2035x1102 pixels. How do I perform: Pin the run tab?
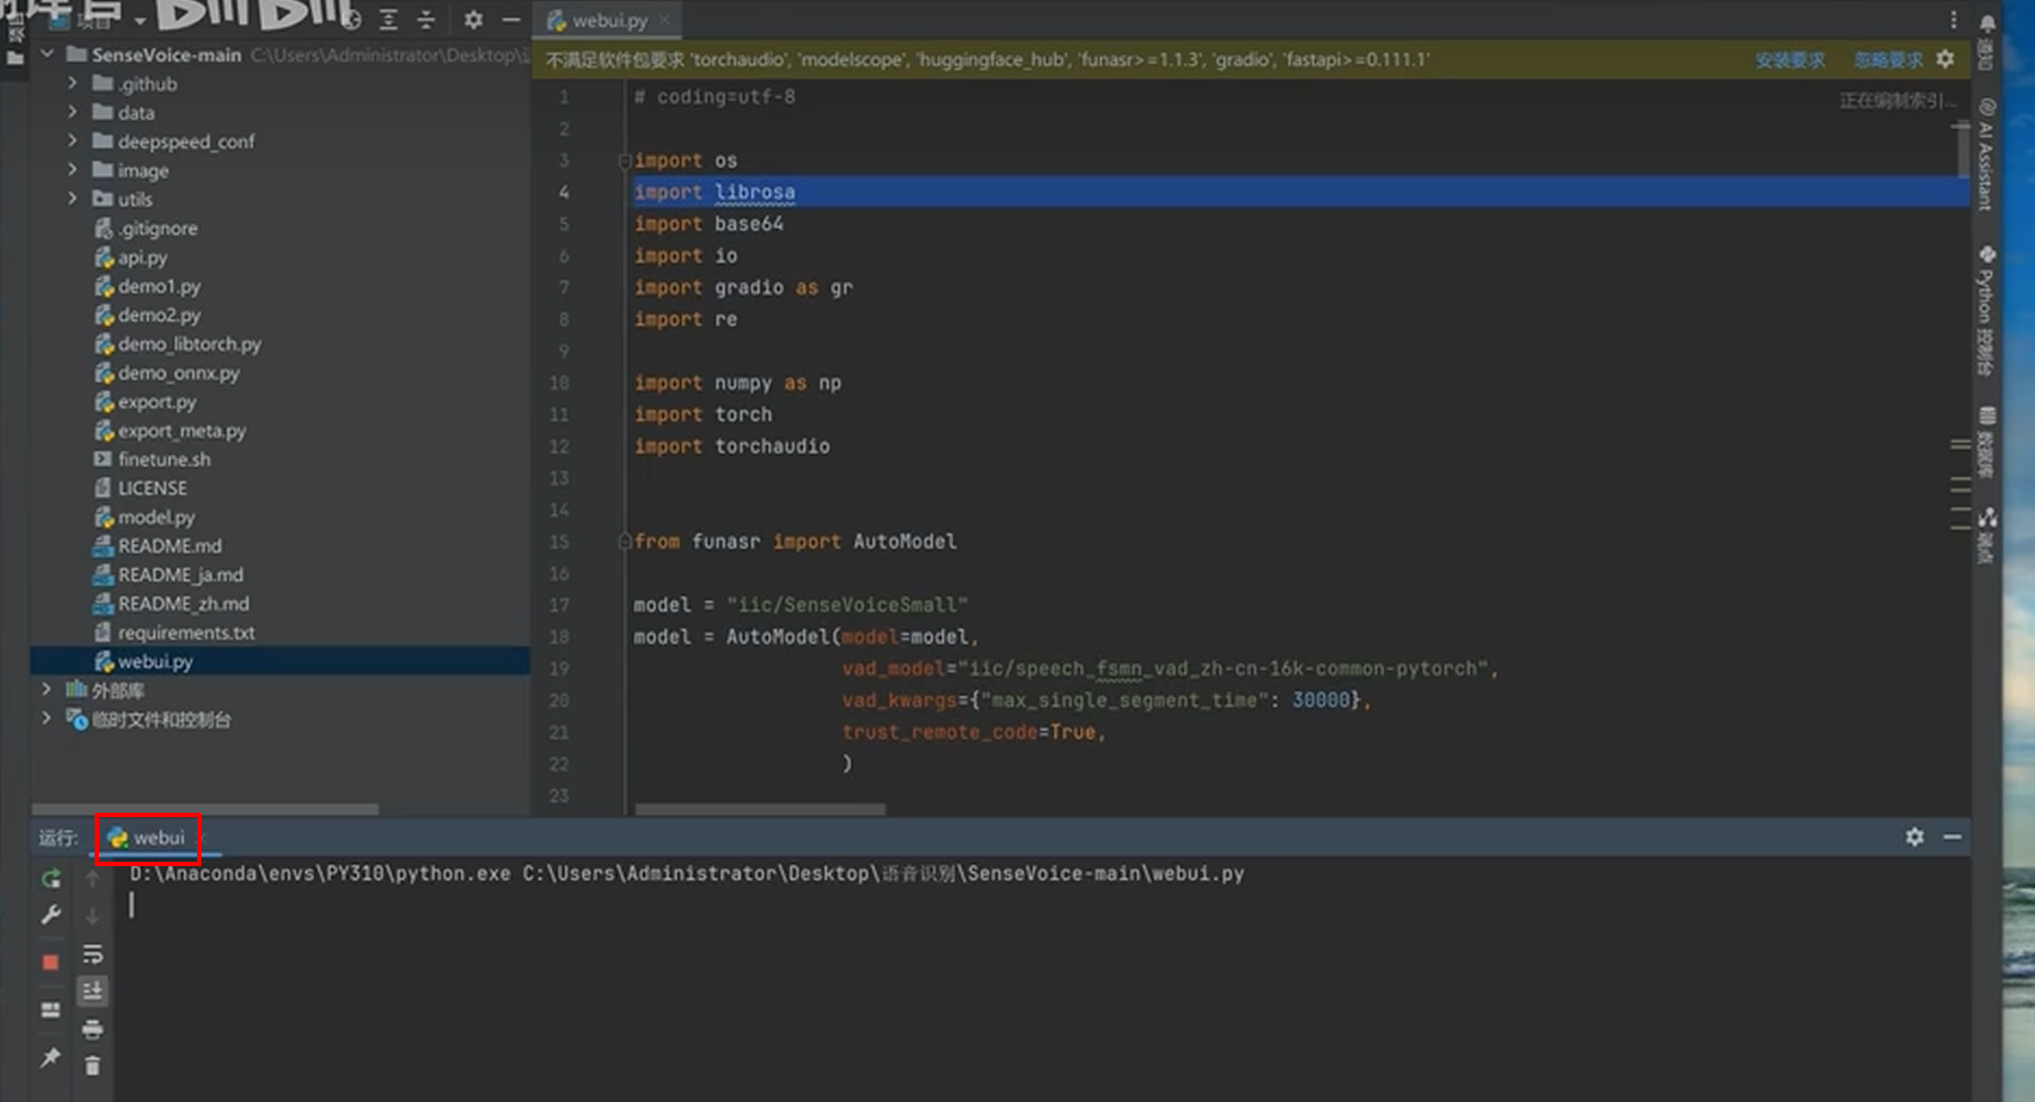(x=50, y=1058)
